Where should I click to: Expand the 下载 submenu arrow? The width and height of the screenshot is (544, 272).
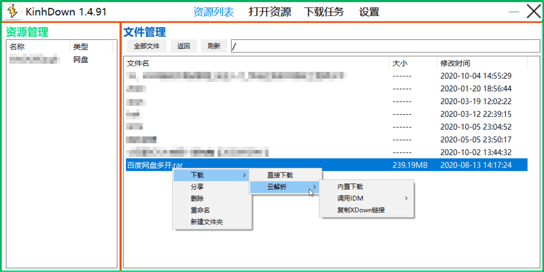(x=244, y=175)
